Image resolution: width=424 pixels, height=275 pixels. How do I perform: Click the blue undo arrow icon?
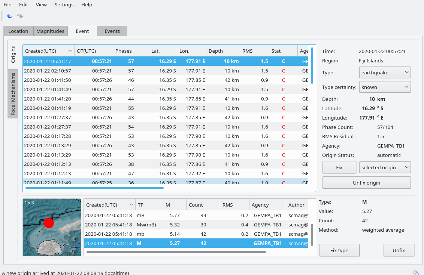(x=9, y=16)
